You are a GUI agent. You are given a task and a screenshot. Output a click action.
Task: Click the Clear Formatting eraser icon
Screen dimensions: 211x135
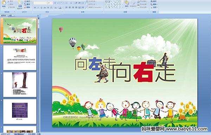pos(62,3)
